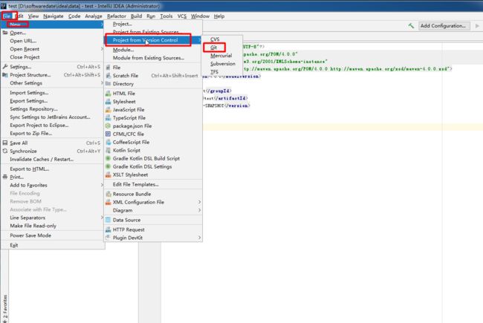Open the VCS menu
The height and width of the screenshot is (323, 483).
182,16
